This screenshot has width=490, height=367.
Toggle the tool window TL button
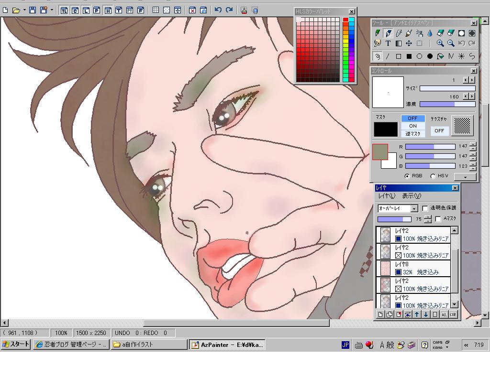click(x=64, y=11)
